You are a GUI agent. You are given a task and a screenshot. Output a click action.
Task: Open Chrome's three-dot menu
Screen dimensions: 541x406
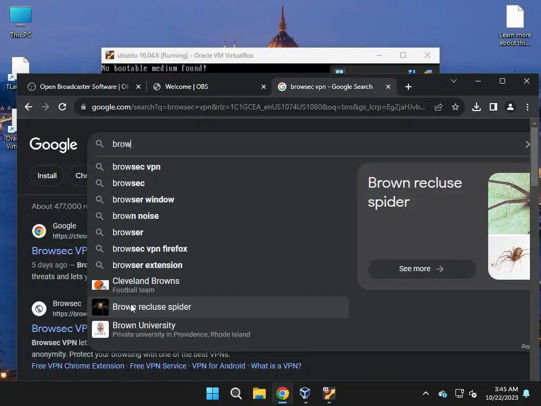(x=527, y=107)
